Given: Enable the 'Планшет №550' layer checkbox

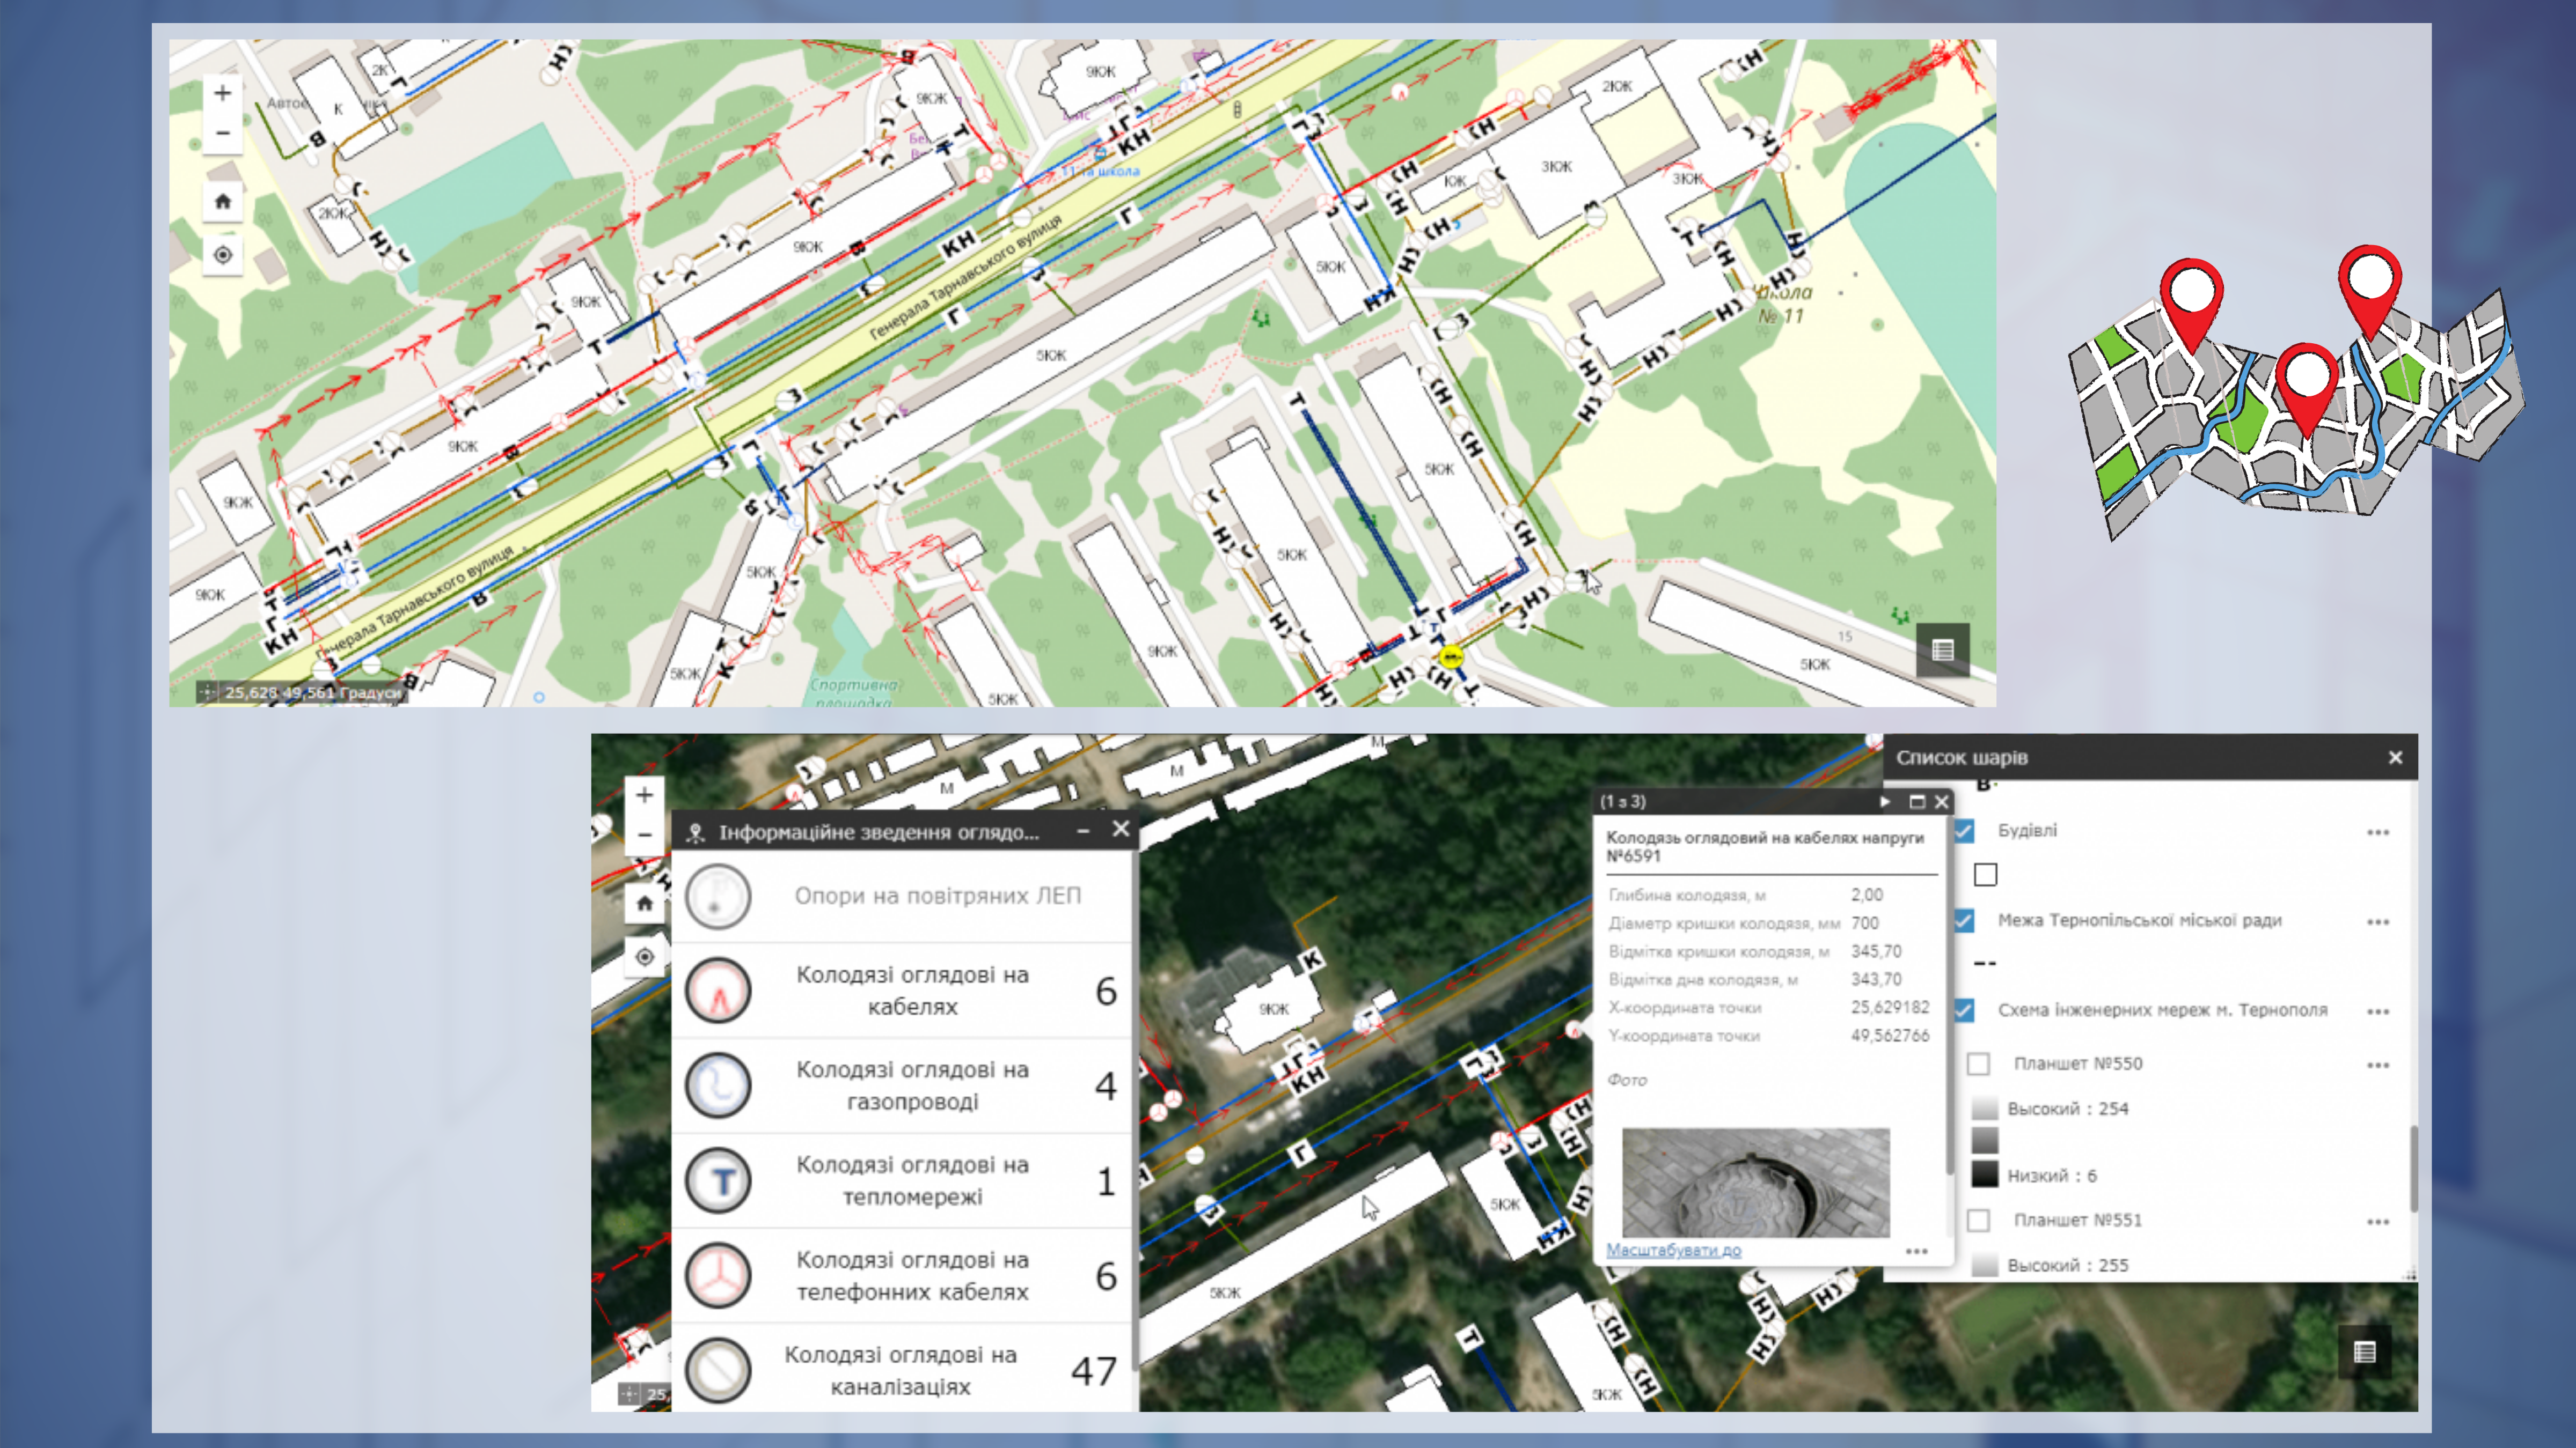Looking at the screenshot, I should click(1978, 1064).
